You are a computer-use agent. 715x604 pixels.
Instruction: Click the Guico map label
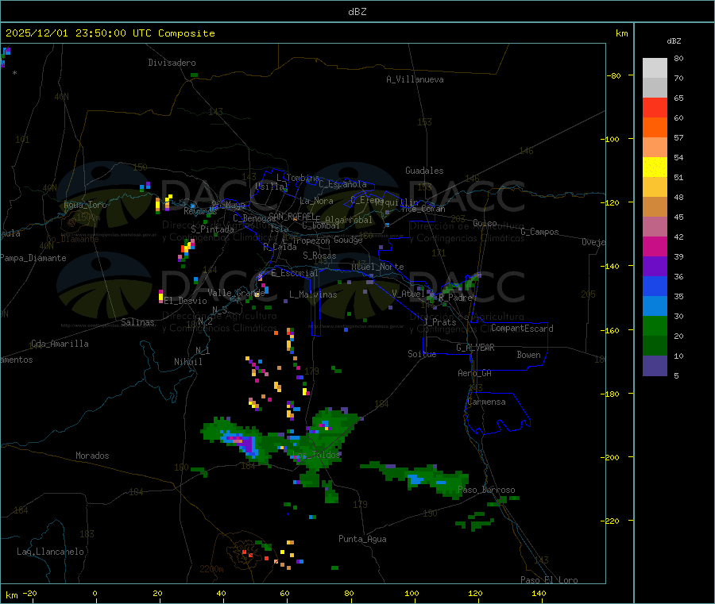[x=485, y=223]
